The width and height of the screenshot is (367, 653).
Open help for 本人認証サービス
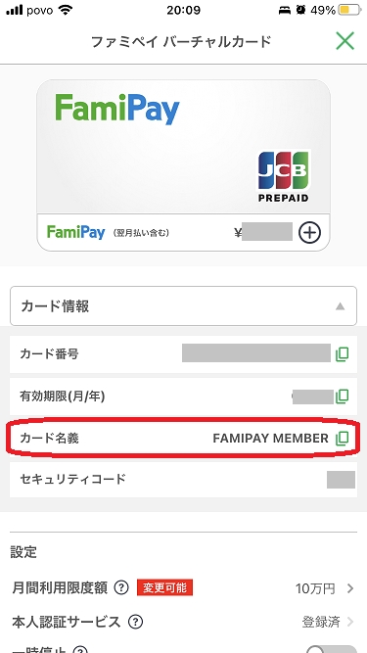click(x=135, y=623)
